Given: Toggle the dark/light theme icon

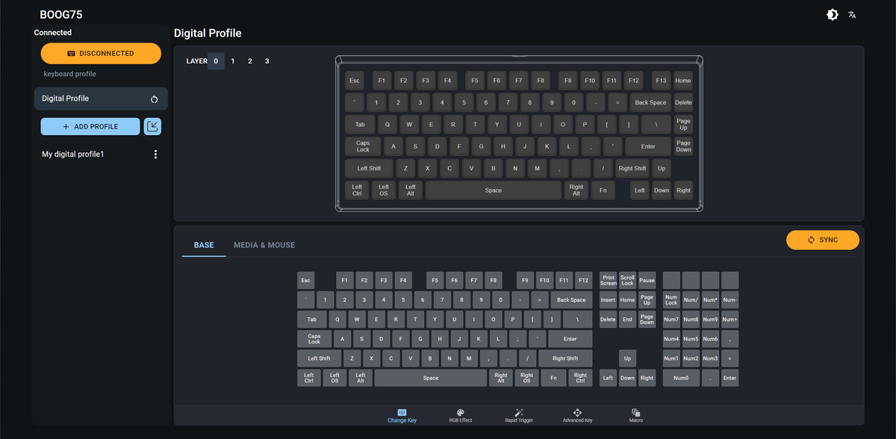Looking at the screenshot, I should pos(832,15).
